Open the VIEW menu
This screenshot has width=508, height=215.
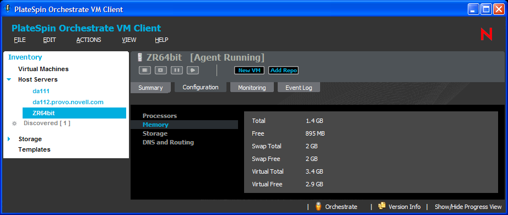coord(129,40)
